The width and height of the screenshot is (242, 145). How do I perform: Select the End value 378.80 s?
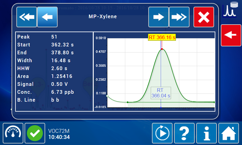click(62, 52)
